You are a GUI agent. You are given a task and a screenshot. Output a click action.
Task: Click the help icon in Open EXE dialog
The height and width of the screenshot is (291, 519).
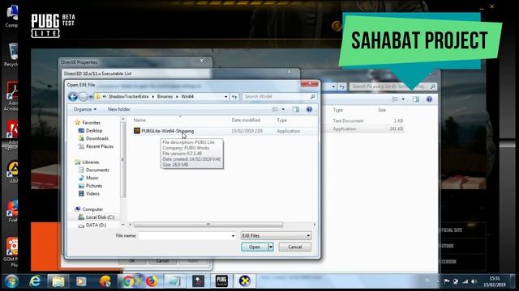309,109
